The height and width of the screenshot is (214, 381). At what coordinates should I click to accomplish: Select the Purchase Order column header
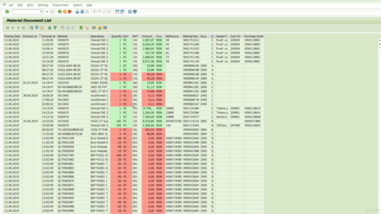coord(254,36)
